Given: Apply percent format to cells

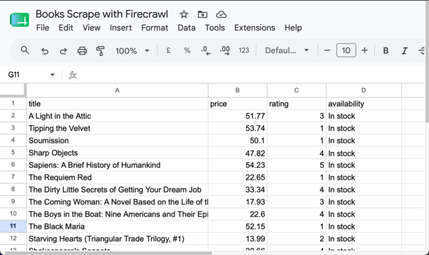Looking at the screenshot, I should (187, 50).
